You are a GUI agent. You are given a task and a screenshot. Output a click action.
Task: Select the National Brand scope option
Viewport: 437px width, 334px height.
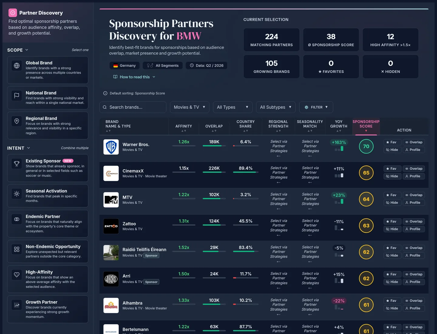click(48, 98)
